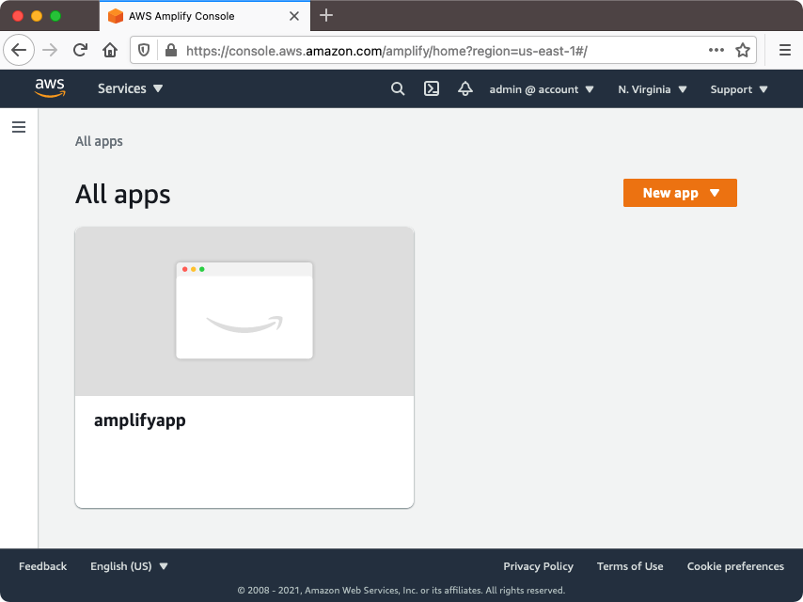Open the New app dropdown button

point(680,193)
